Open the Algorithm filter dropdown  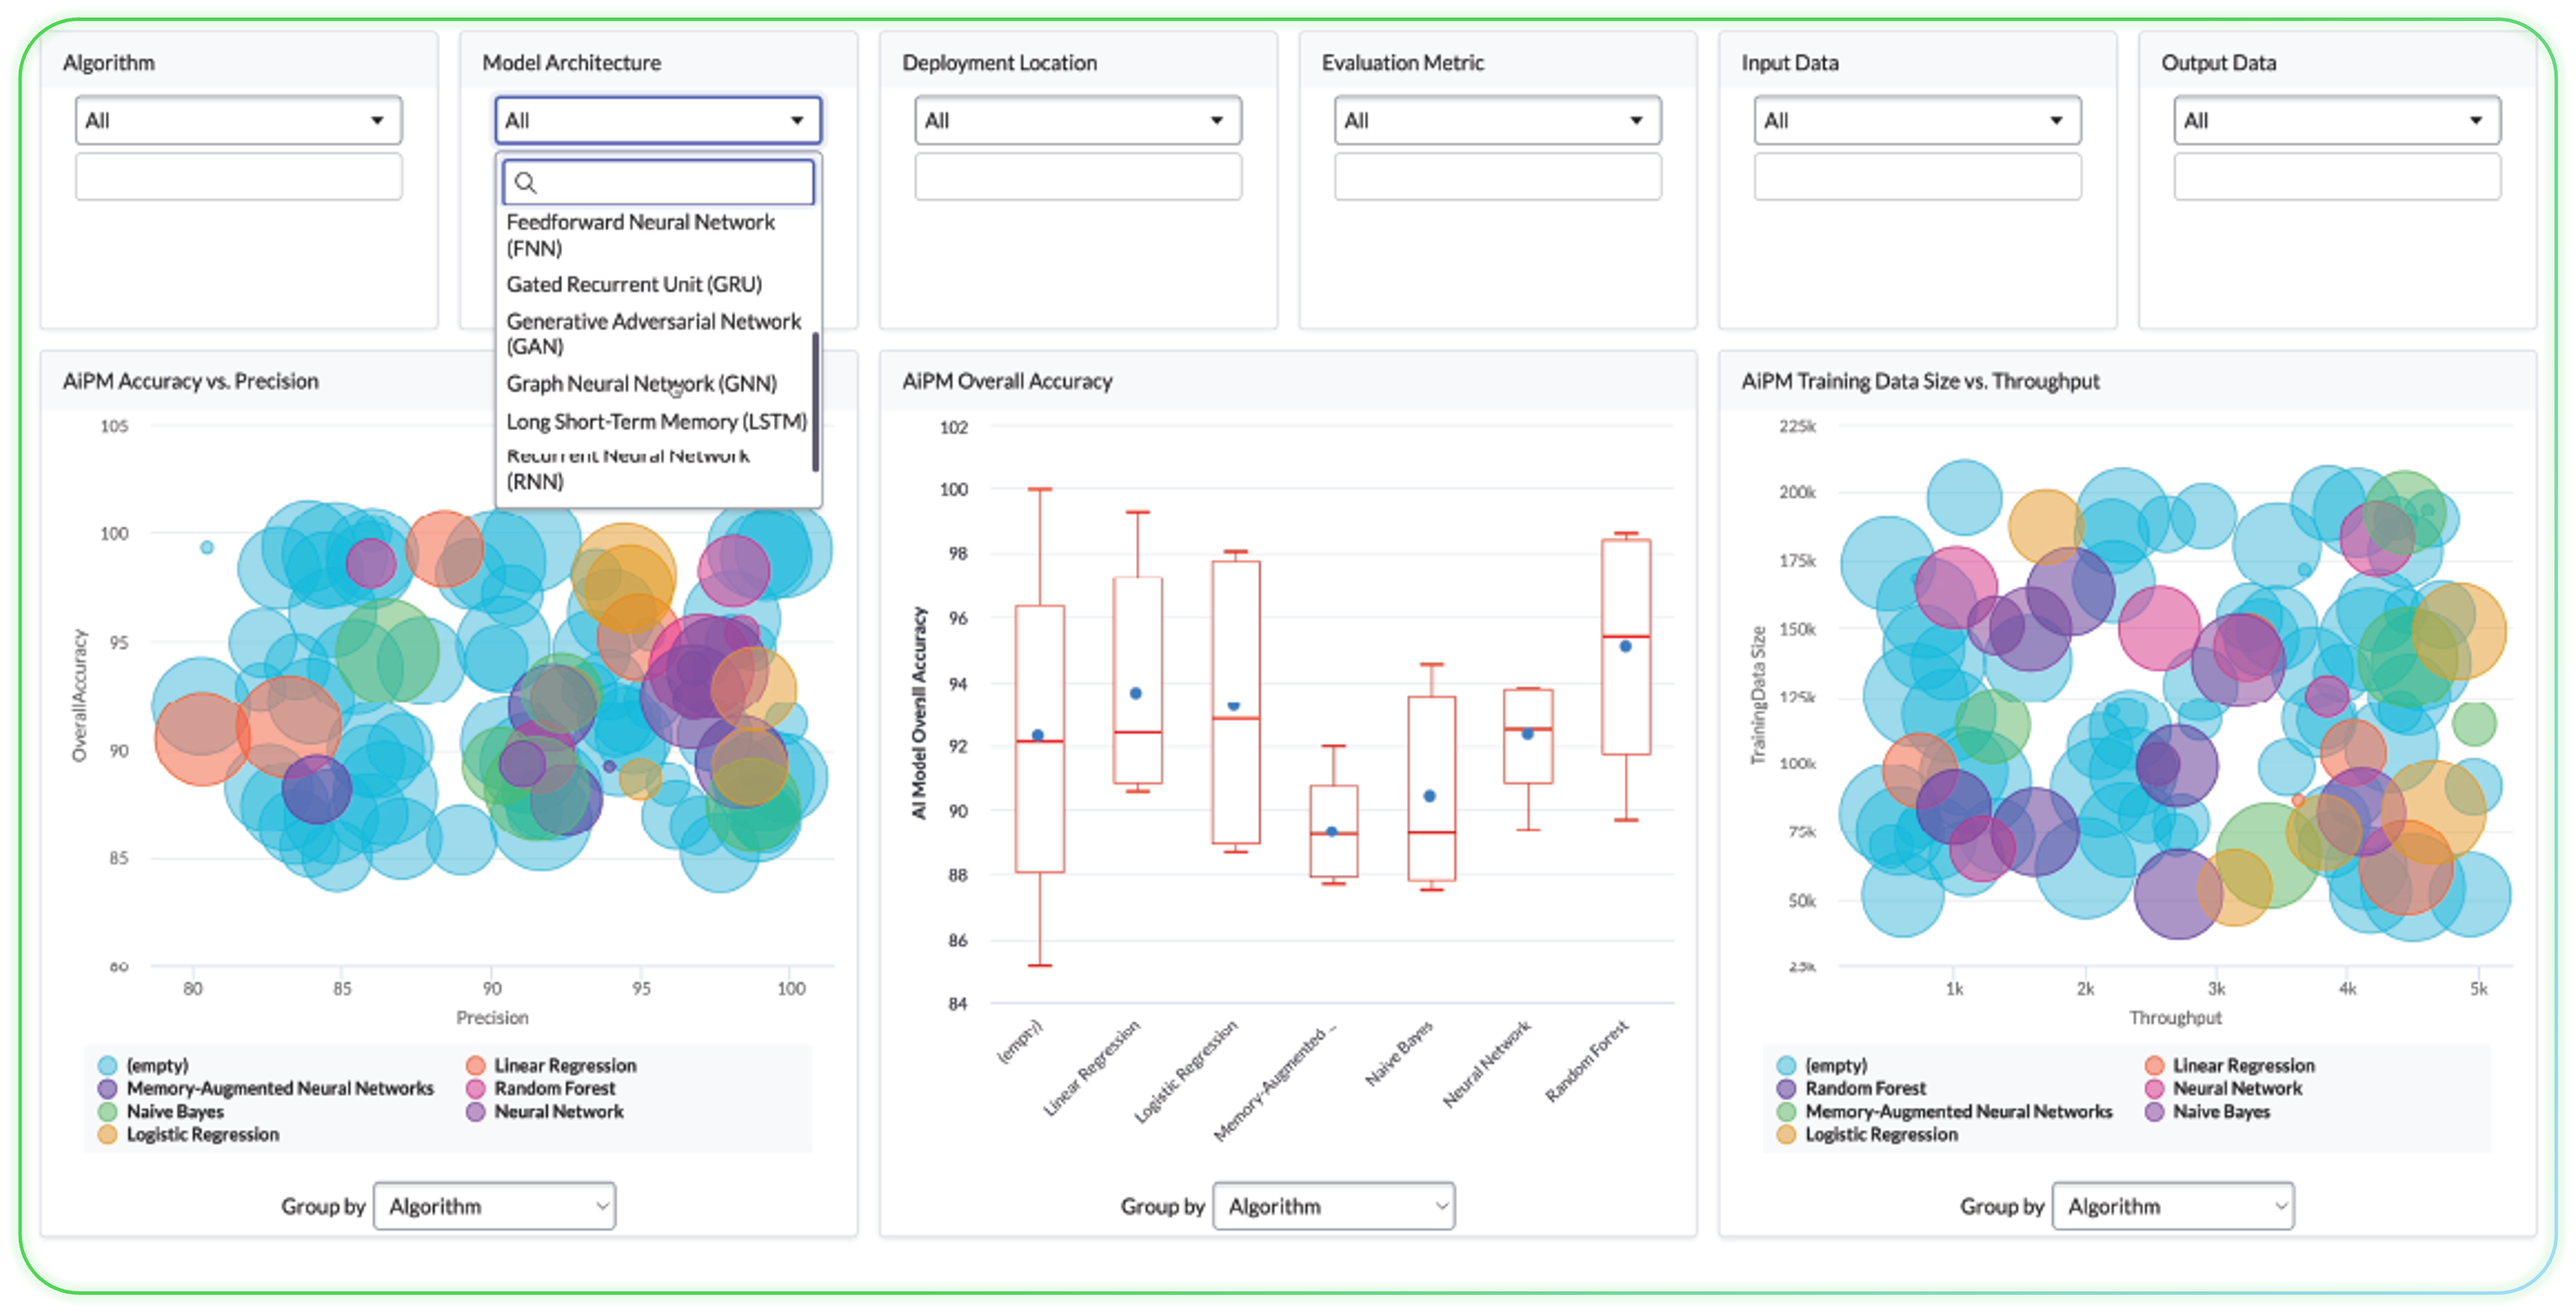click(x=238, y=121)
